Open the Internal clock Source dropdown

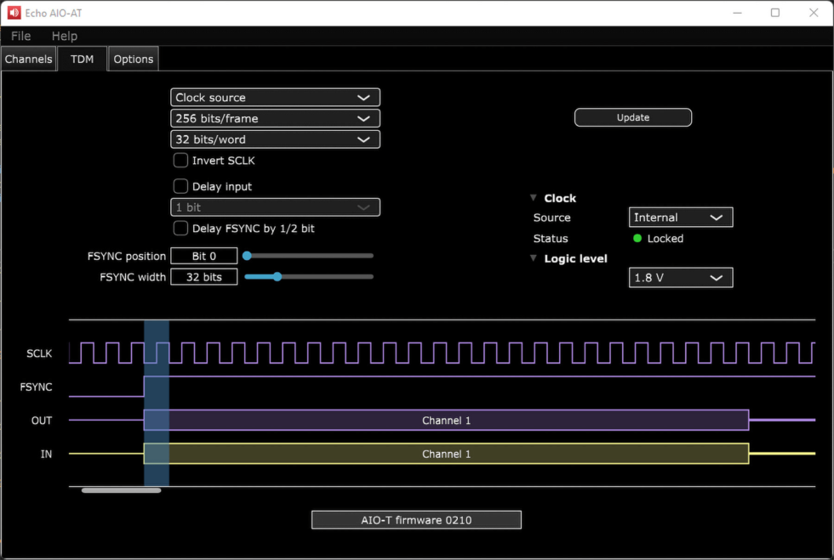click(x=680, y=217)
